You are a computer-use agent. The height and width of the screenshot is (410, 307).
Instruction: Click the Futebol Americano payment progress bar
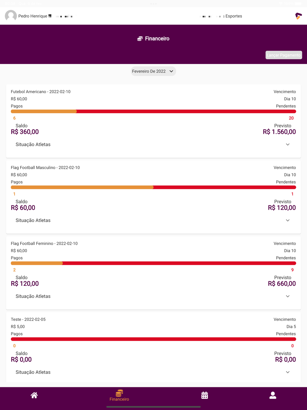point(153,112)
